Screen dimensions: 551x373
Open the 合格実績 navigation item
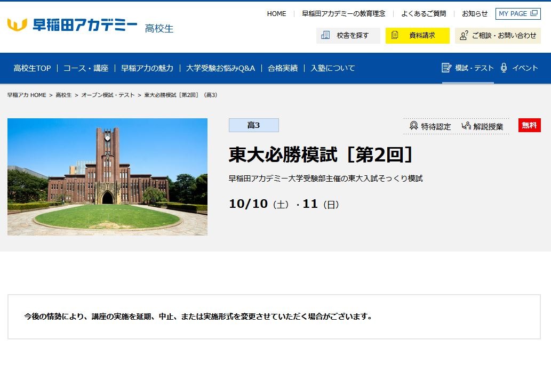[283, 68]
